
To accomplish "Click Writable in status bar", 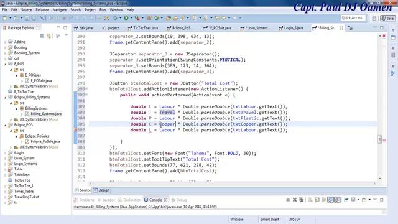I will tap(236, 219).
